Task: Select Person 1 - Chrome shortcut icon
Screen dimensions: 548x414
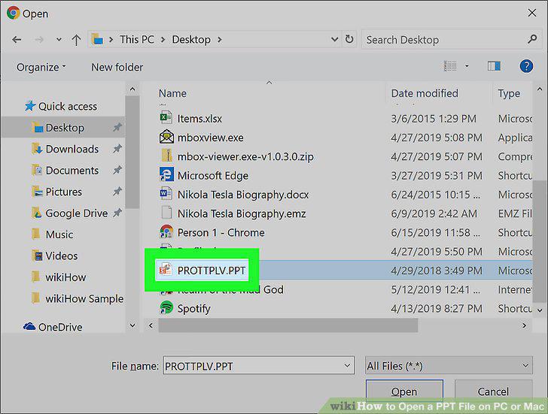Action: (166, 232)
